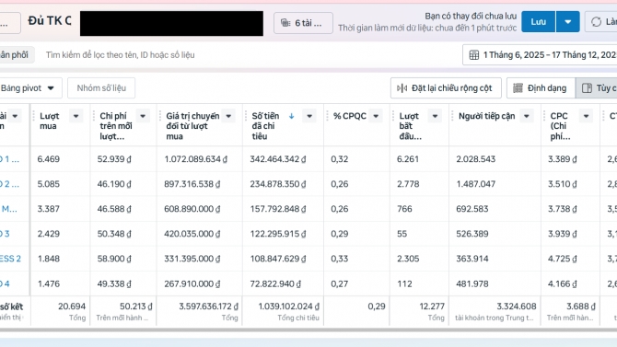The width and height of the screenshot is (617, 347).
Task: Click the Tùy chỉnh columns icon
Action: click(x=588, y=87)
